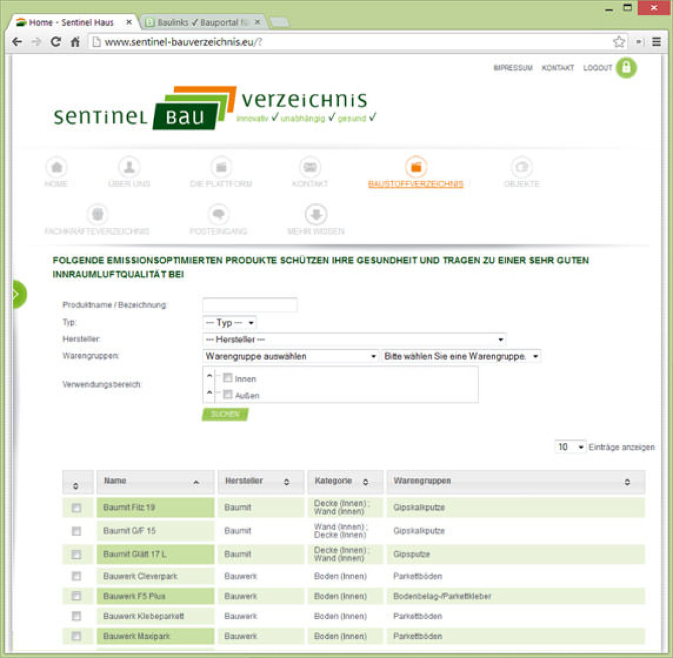Select the Bauwerk Klebeparkett row checkbox
This screenshot has width=673, height=658.
click(76, 616)
